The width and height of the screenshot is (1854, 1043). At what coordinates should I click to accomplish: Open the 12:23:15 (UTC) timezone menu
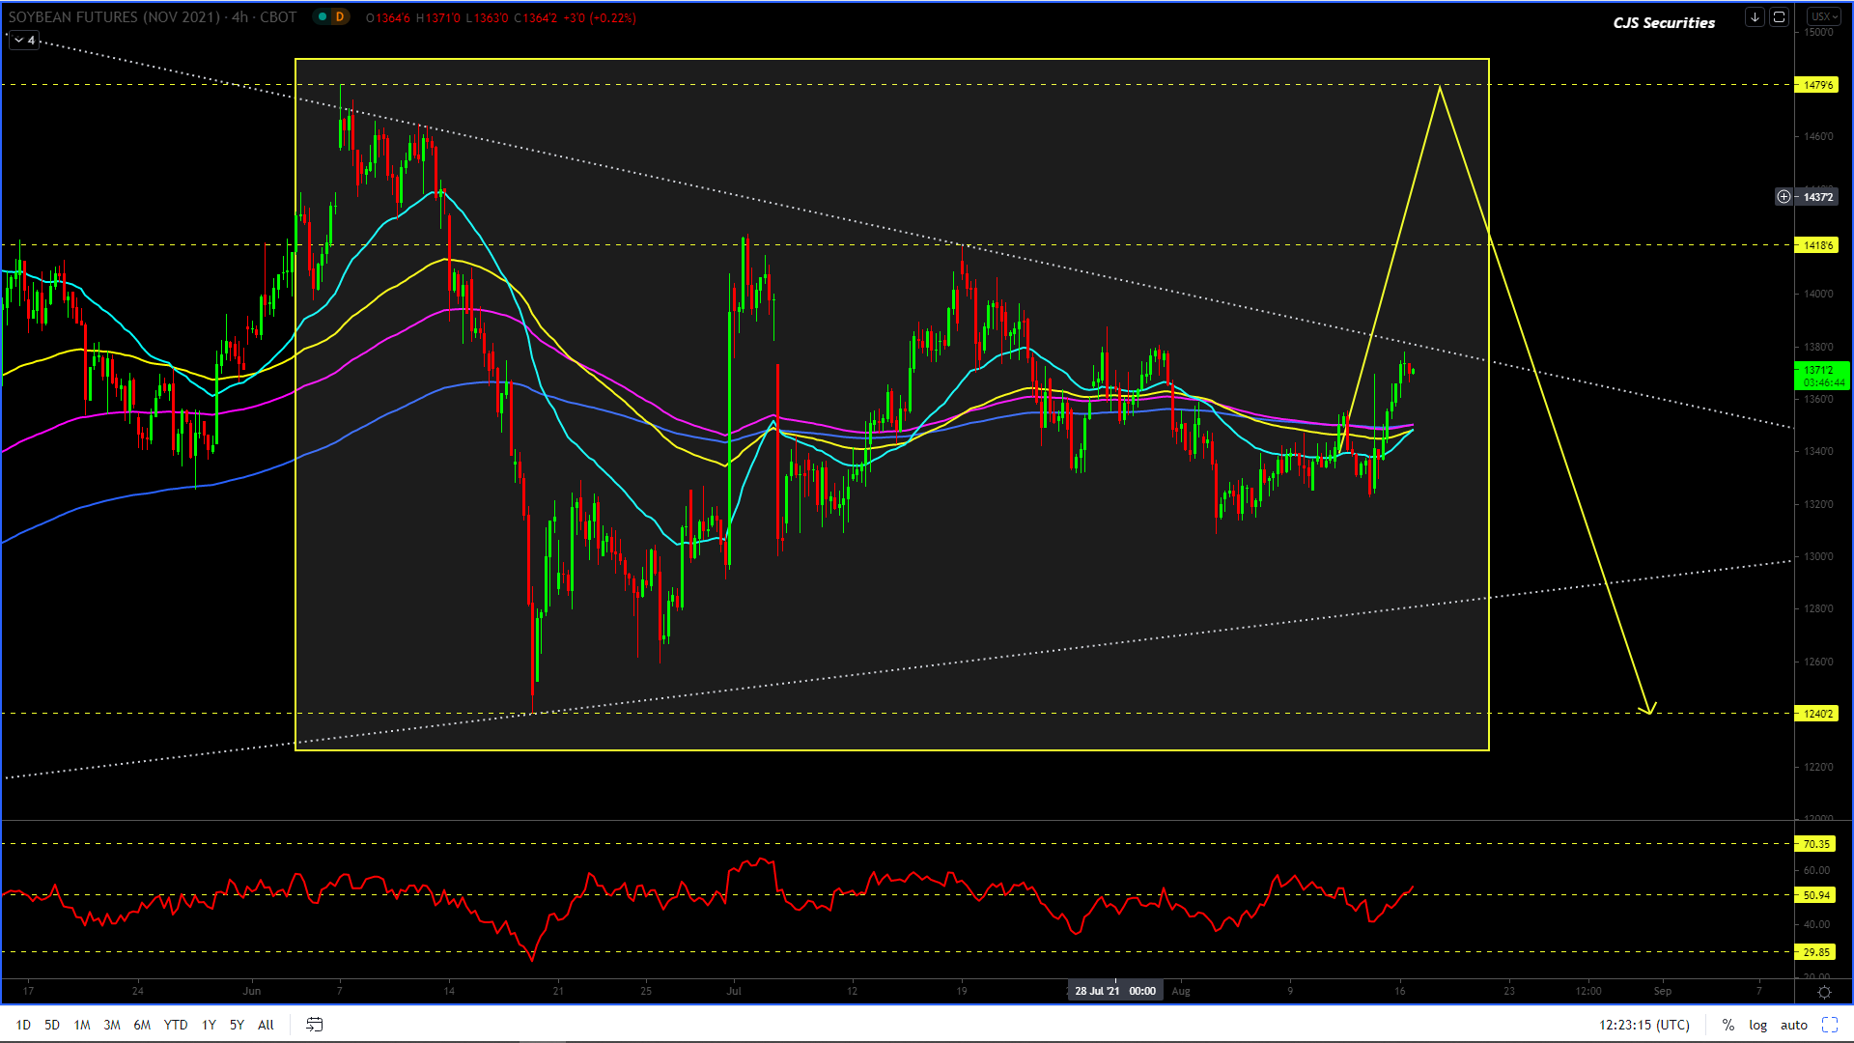pyautogui.click(x=1643, y=1025)
